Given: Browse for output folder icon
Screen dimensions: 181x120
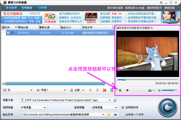Looking at the screenshot, I should point(109,115).
